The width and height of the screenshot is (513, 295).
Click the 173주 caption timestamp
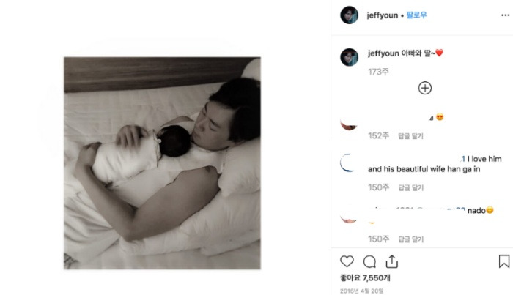(x=378, y=72)
